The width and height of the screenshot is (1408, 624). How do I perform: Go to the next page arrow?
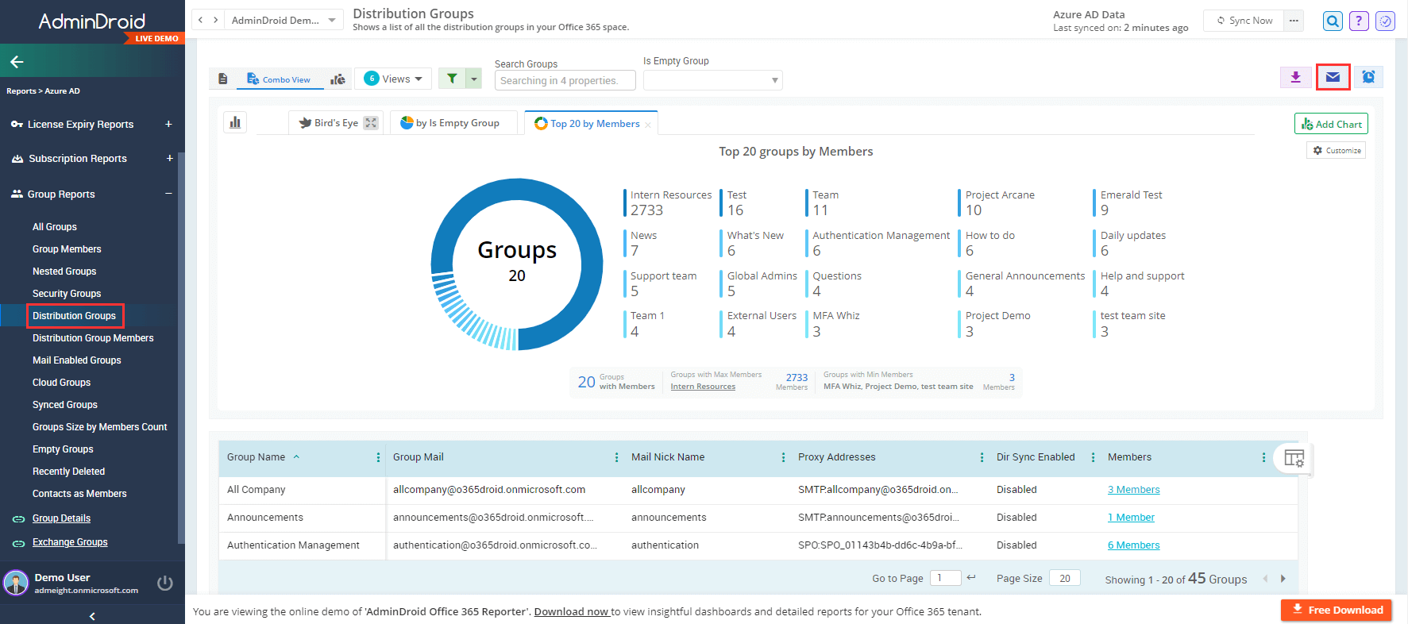click(x=1283, y=579)
